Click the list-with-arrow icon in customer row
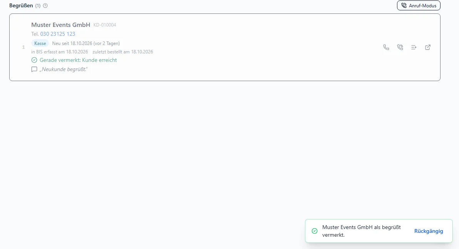The width and height of the screenshot is (459, 249). point(414,47)
